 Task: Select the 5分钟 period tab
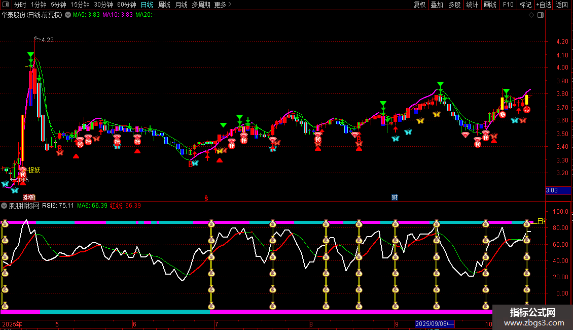(x=58, y=5)
